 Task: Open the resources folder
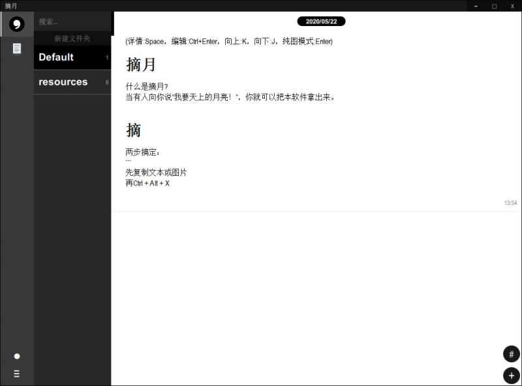pyautogui.click(x=63, y=81)
